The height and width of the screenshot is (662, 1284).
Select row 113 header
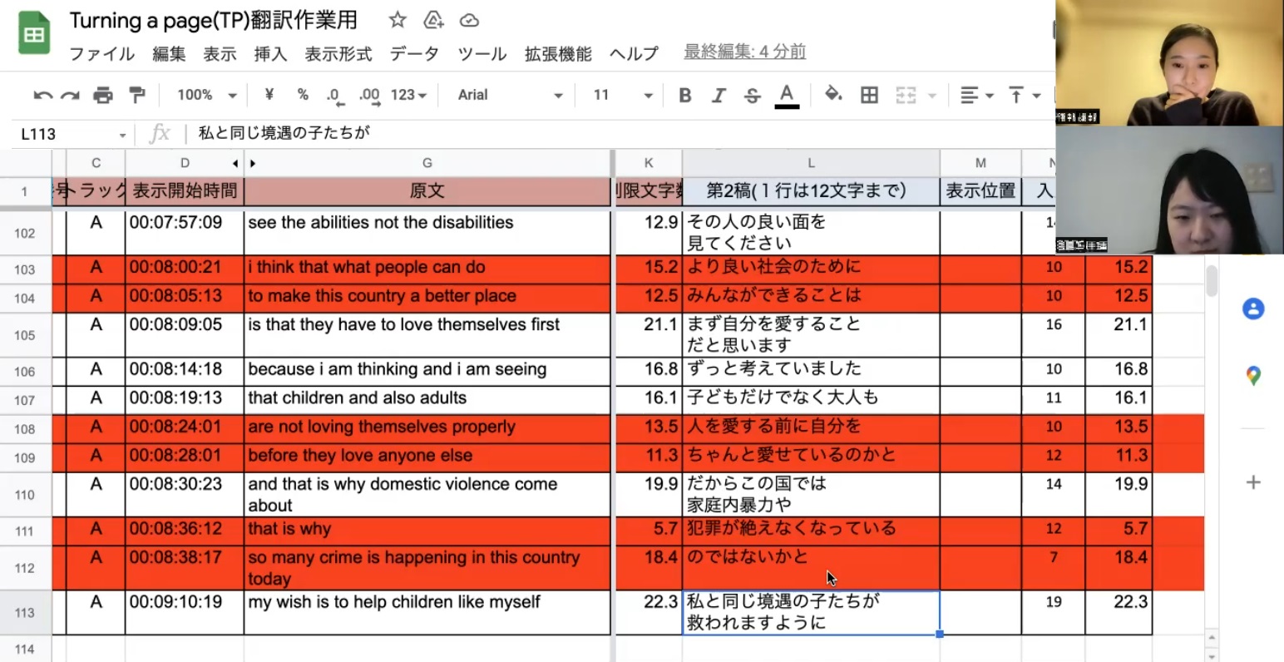(25, 613)
